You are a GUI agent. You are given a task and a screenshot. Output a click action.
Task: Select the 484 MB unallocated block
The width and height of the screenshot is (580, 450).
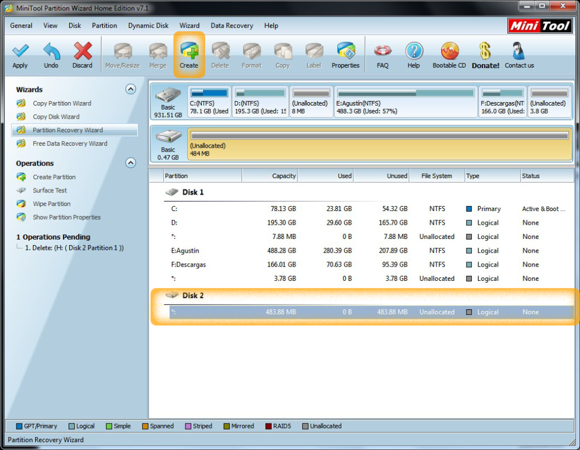379,144
